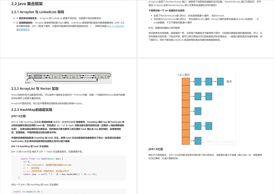The width and height of the screenshot is (274, 194).
Task: Click bullet starting '实现了RandomAccess接口的list'
Action: pyautogui.click(x=189, y=15)
